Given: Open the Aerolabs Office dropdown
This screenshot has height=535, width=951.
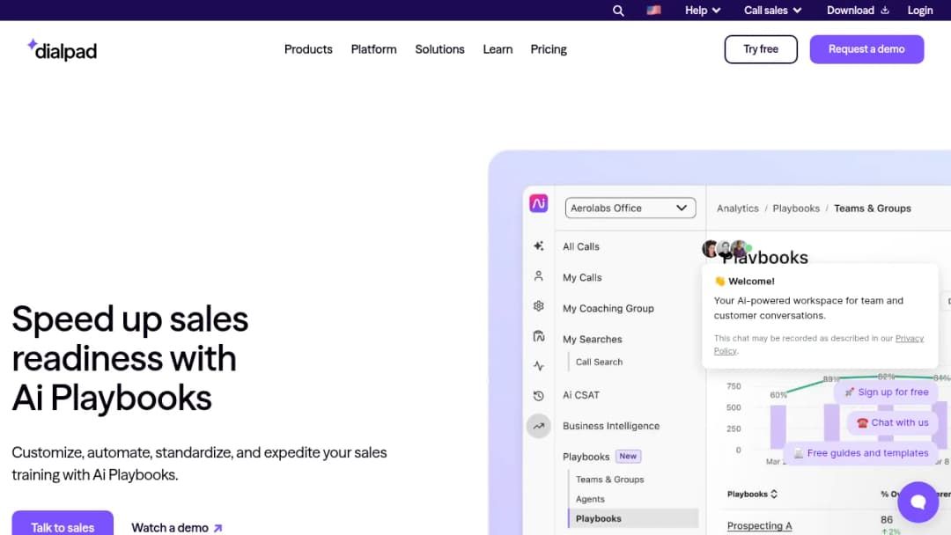Looking at the screenshot, I should tap(630, 208).
